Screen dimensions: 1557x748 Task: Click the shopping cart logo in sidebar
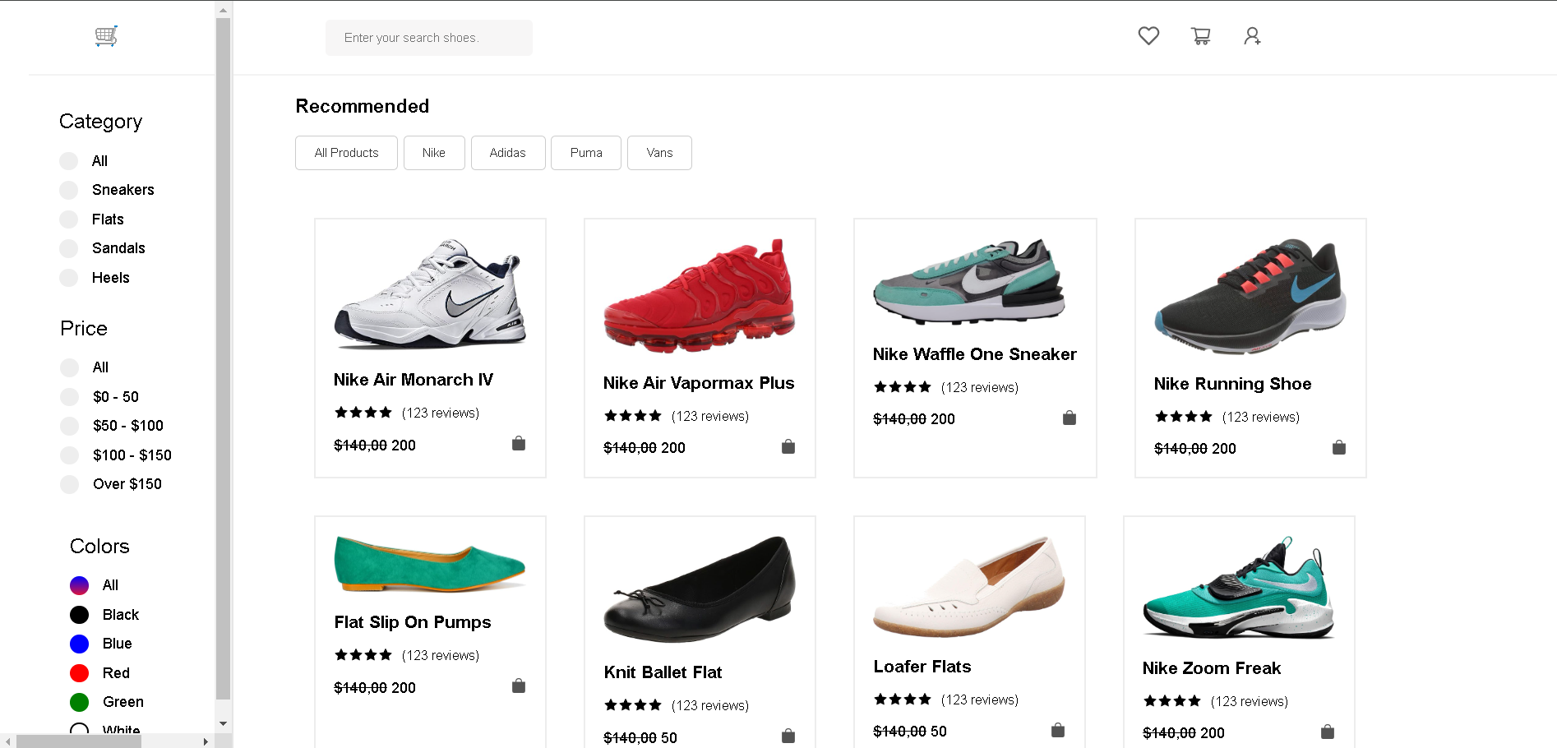(106, 36)
